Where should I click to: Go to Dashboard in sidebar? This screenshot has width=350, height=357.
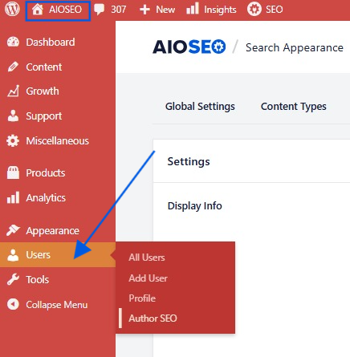[x=51, y=43]
